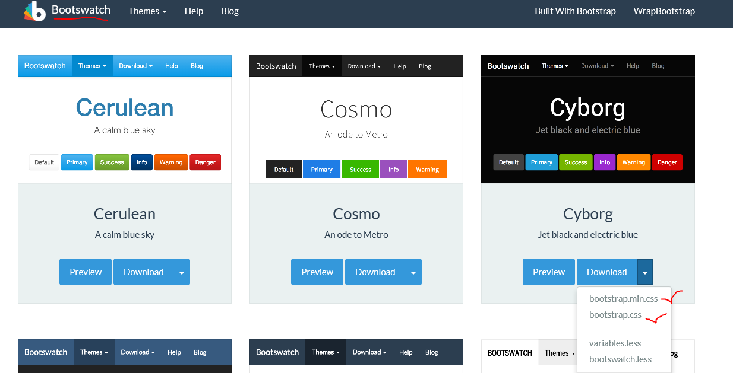Viewport: 733px width, 373px height.
Task: Click 'Cosmo' title below preview
Action: 356,214
